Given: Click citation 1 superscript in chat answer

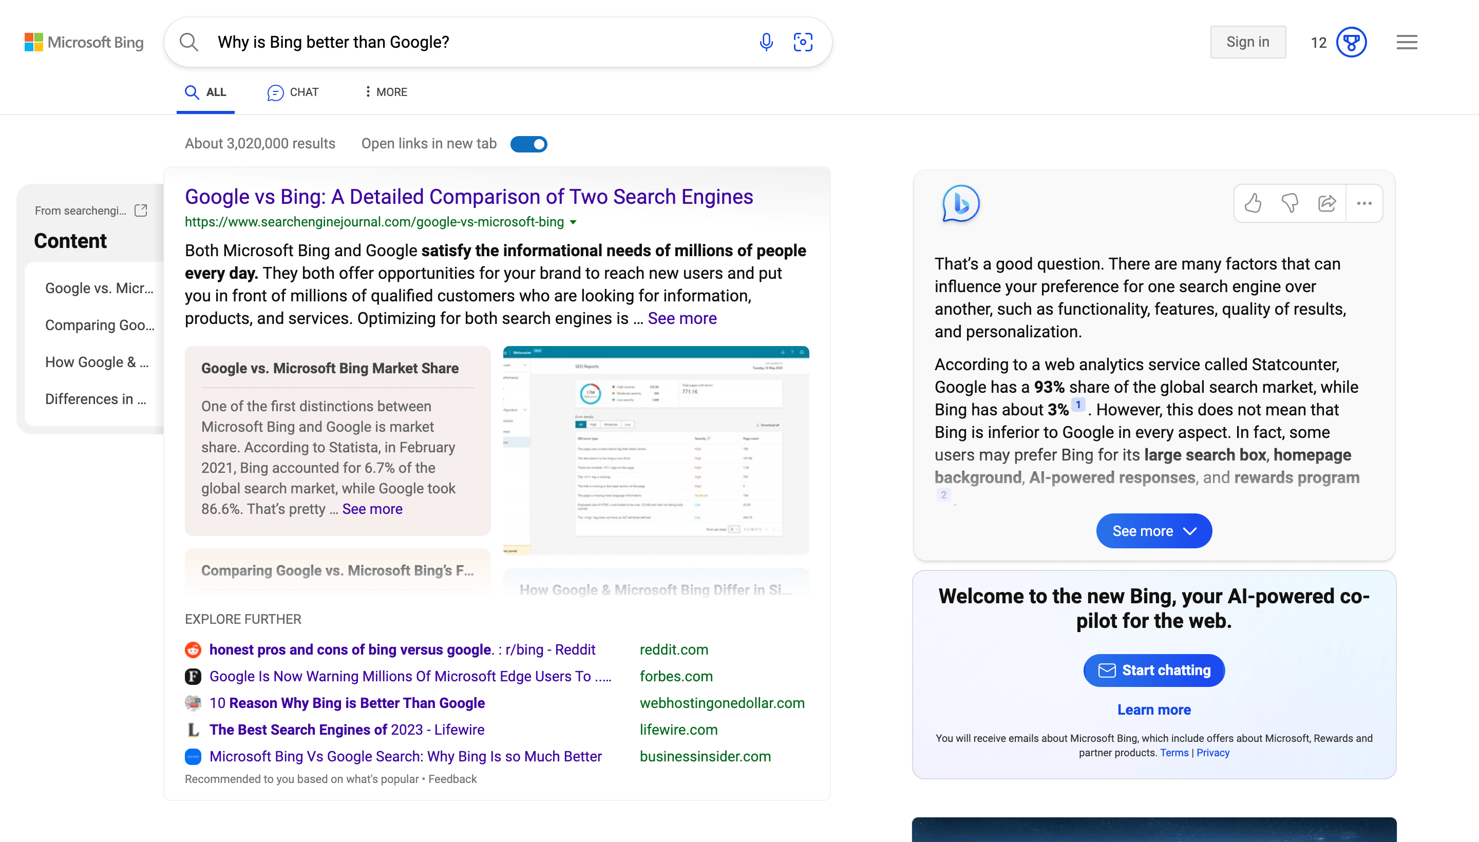Looking at the screenshot, I should click(1077, 405).
